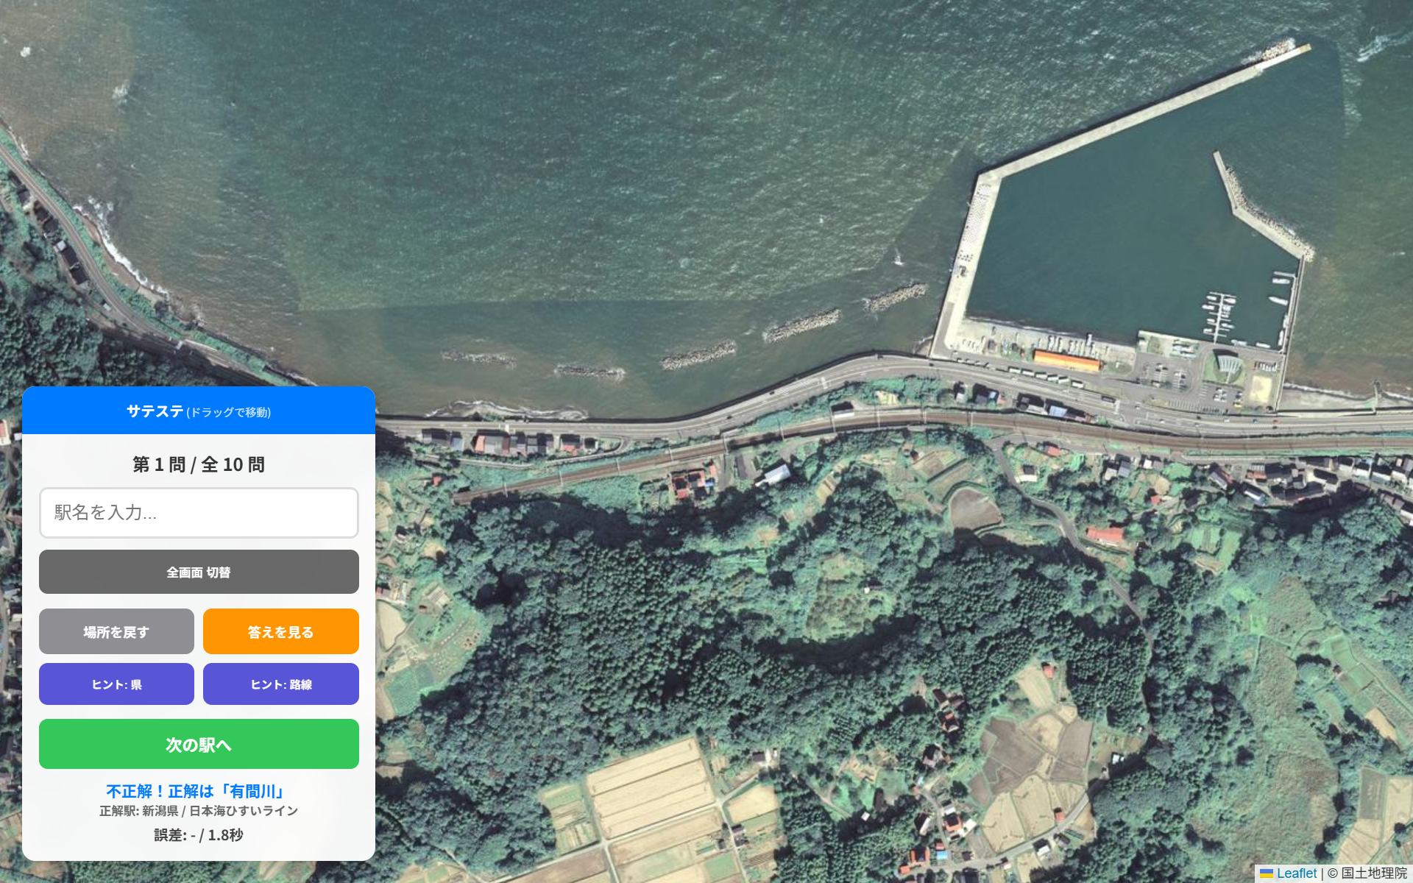Screen dimensions: 1413x883
Task: Reset the map with 場所を戻す
Action: pyautogui.click(x=116, y=631)
